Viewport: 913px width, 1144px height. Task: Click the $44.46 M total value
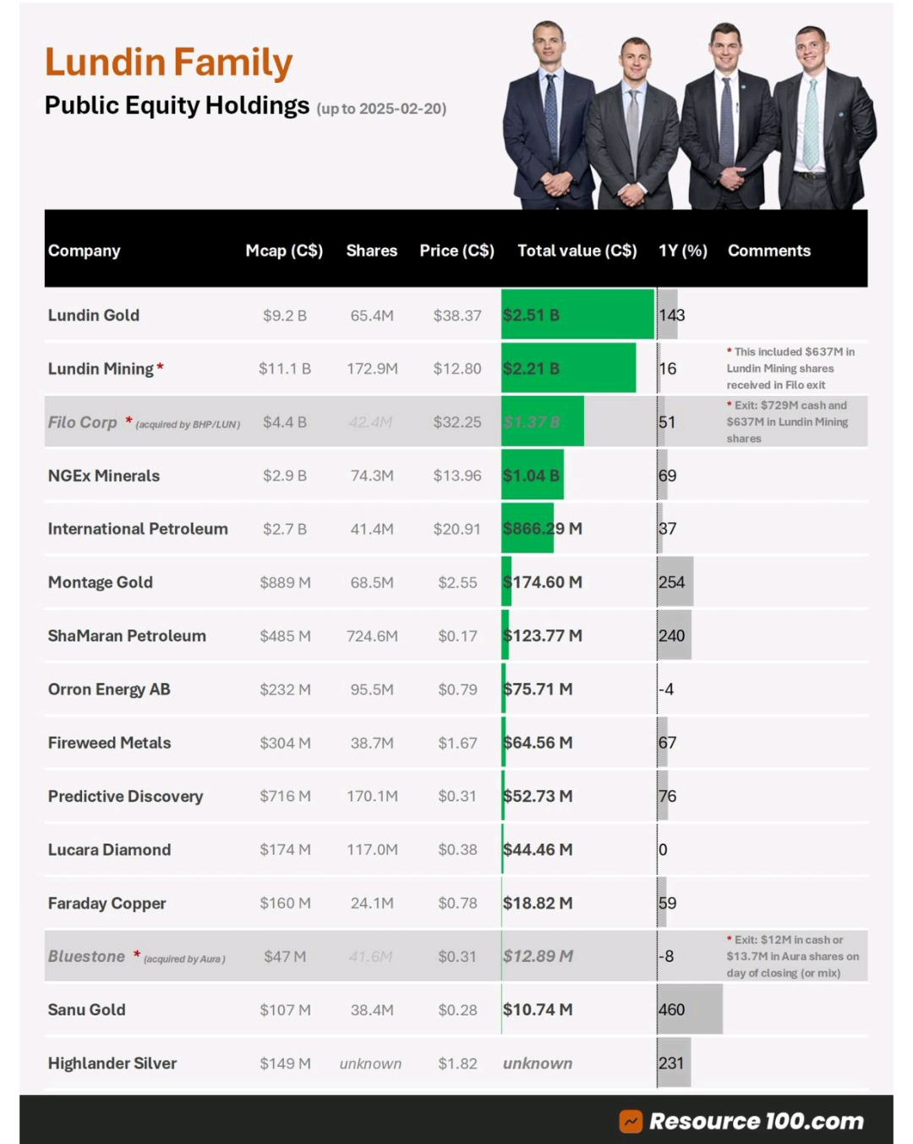[x=538, y=850]
